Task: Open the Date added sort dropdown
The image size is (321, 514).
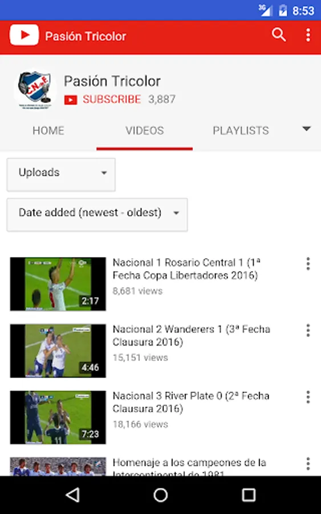Action: point(97,215)
